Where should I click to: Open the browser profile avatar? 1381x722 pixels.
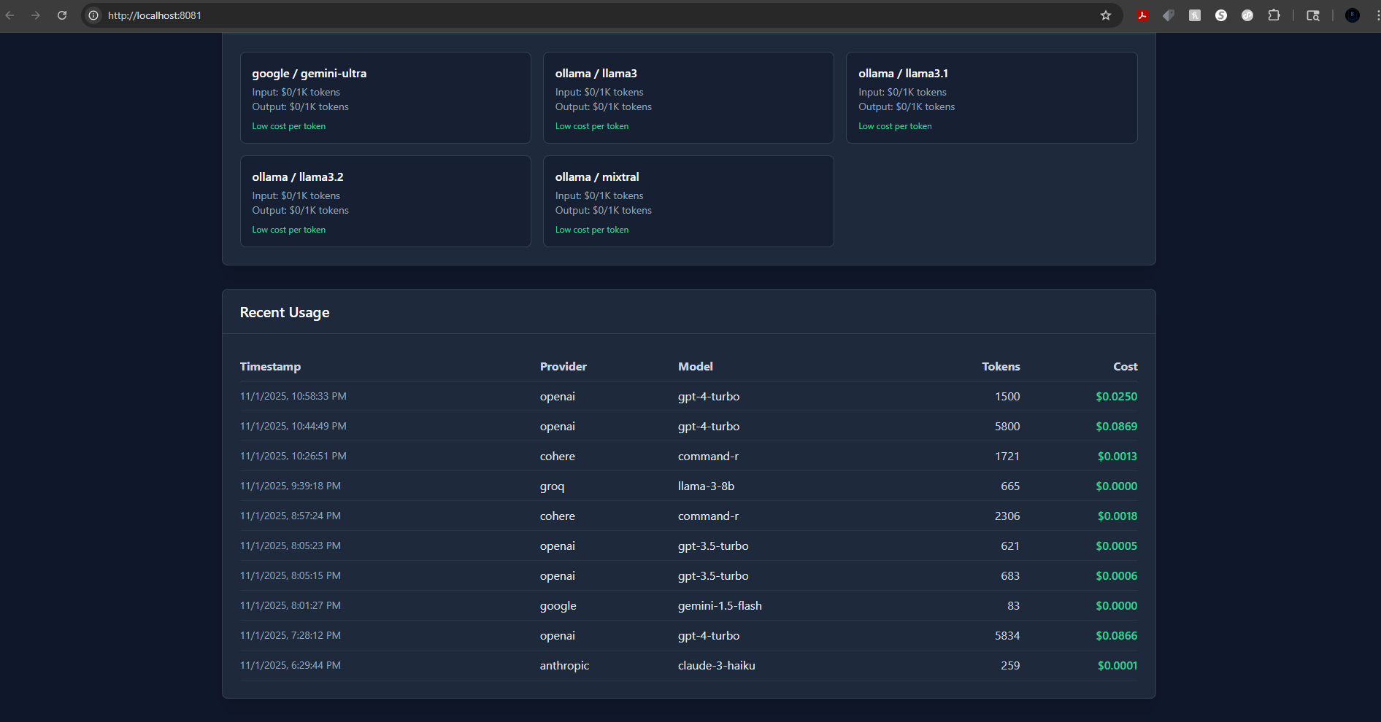[x=1353, y=15]
